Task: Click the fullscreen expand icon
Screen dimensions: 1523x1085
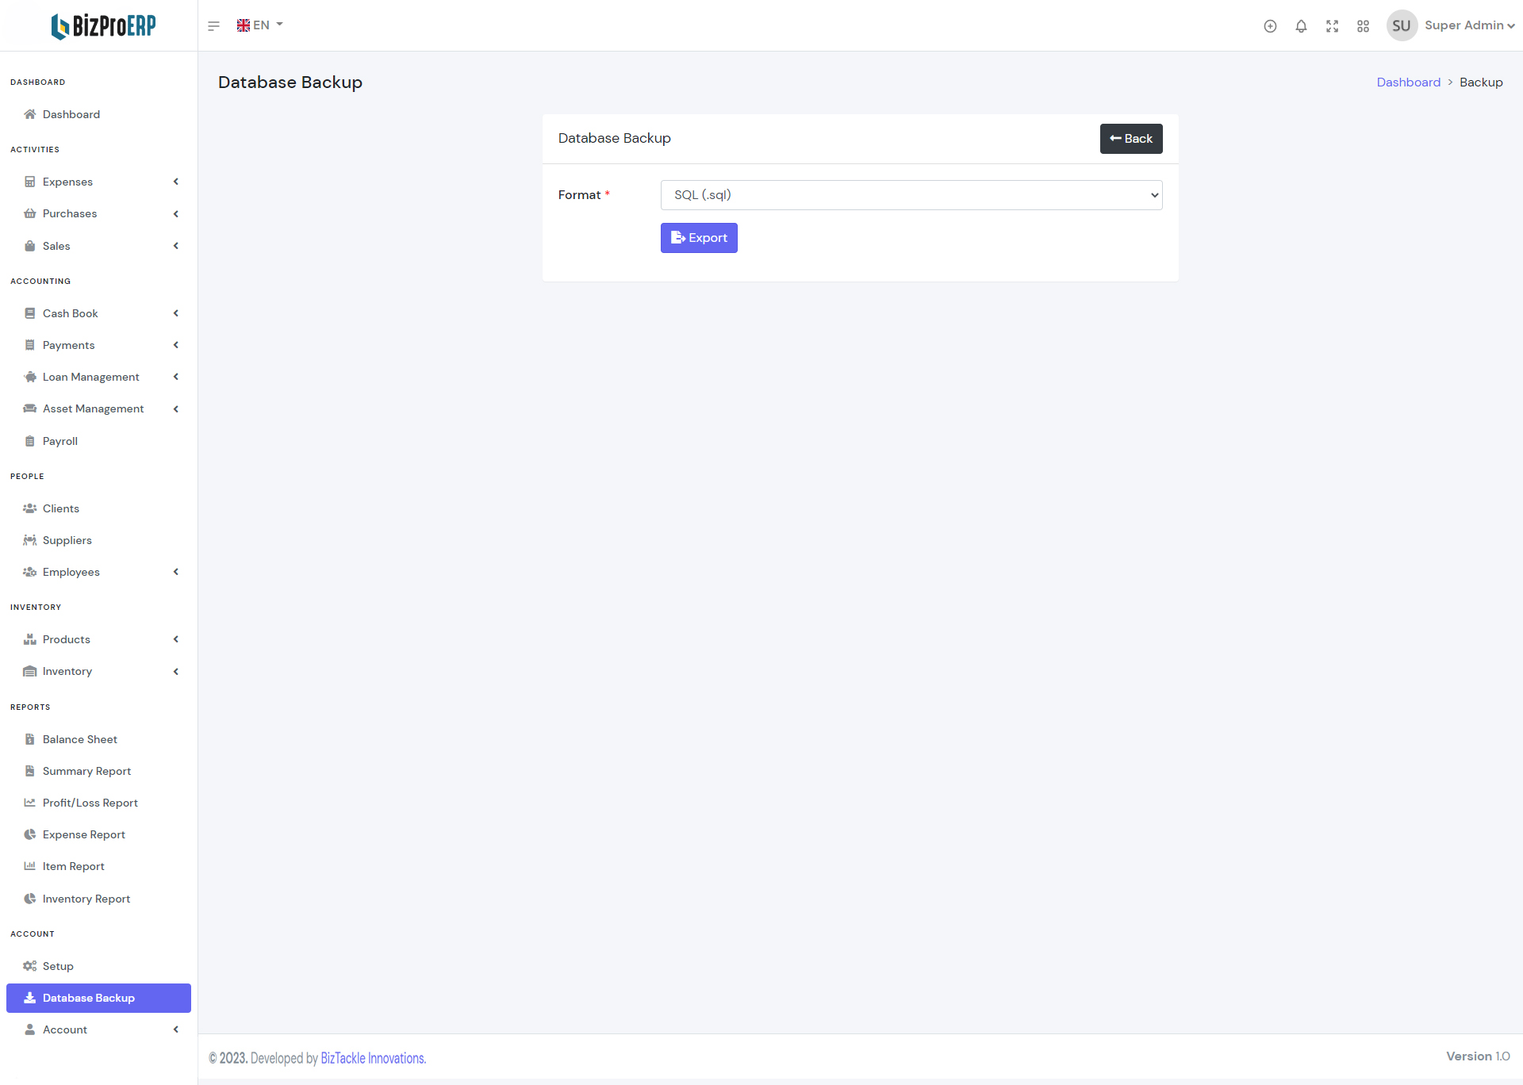Action: 1332,26
